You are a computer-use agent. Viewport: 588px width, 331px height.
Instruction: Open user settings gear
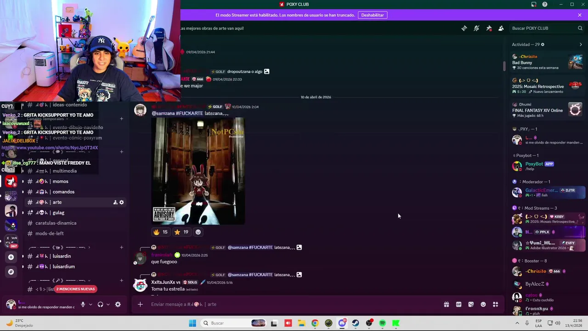[x=118, y=304]
